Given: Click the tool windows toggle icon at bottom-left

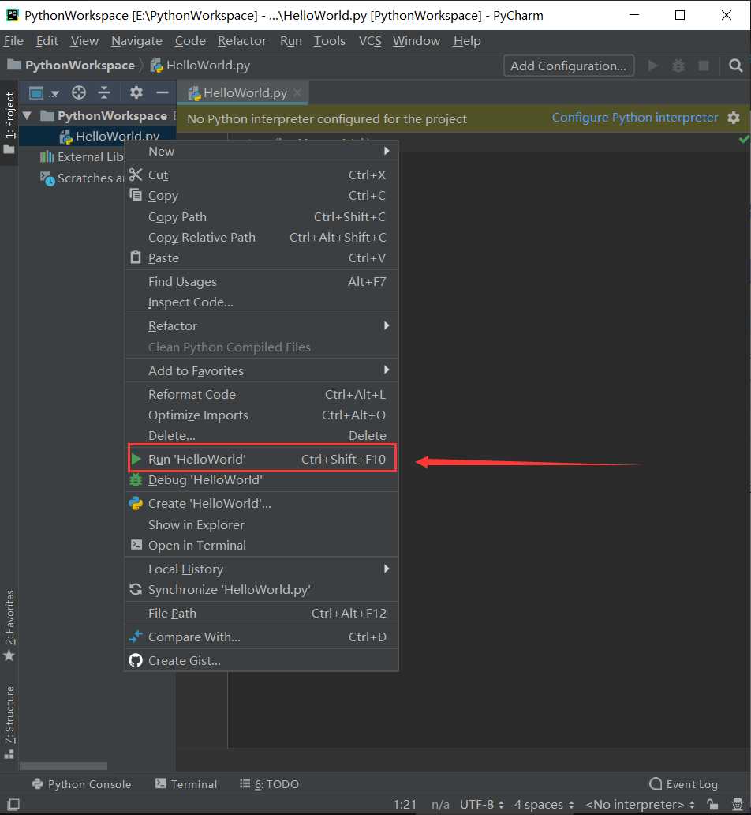Looking at the screenshot, I should point(13,804).
